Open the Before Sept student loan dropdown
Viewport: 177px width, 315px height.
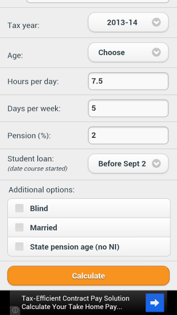(x=128, y=163)
